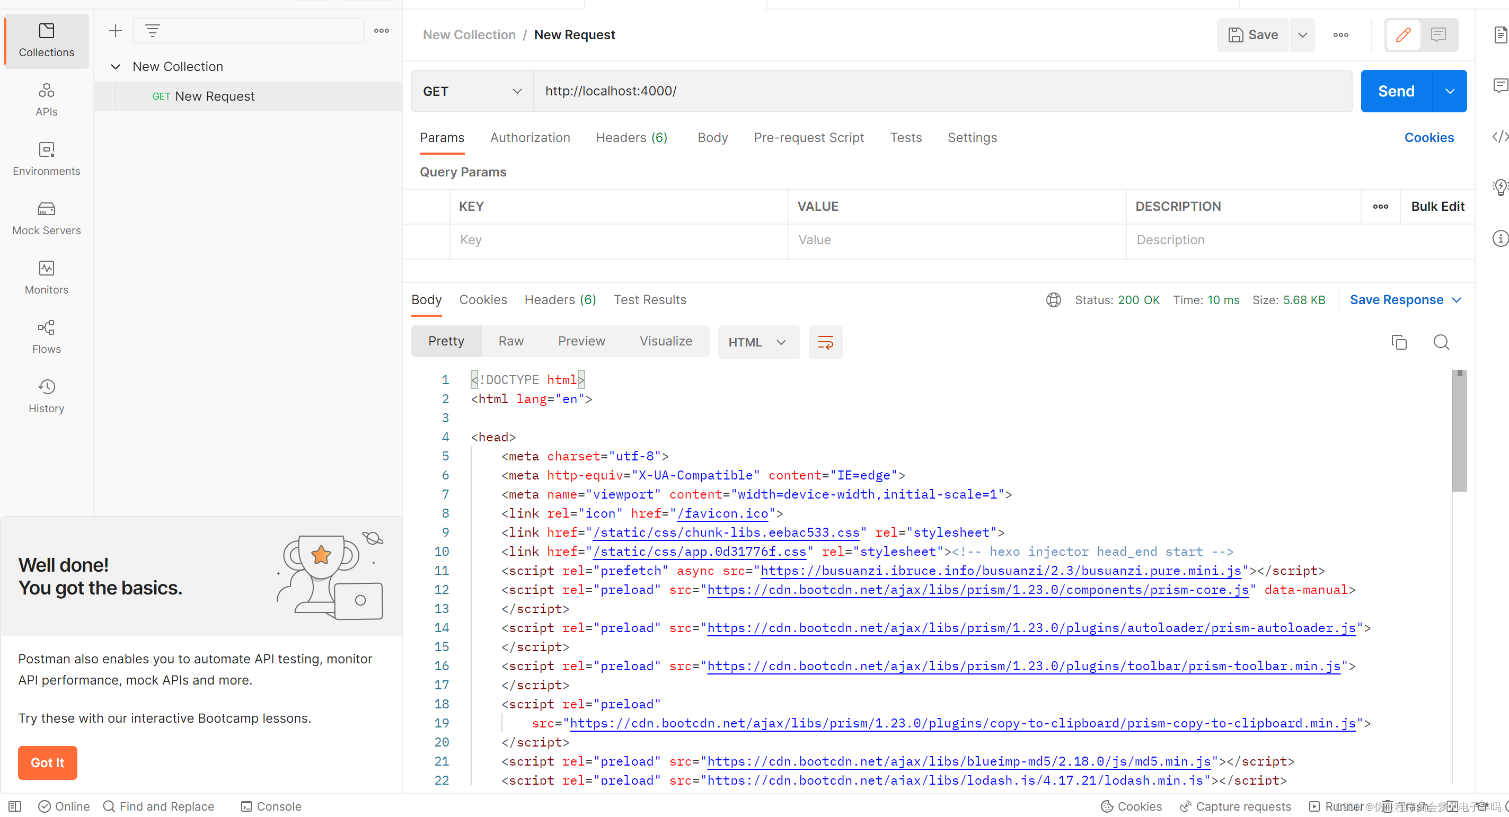The height and width of the screenshot is (817, 1509).
Task: Select the Pretty response view
Action: (x=446, y=341)
